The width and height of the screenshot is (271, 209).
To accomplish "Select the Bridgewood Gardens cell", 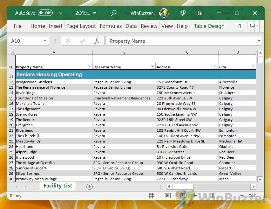I will (x=54, y=82).
